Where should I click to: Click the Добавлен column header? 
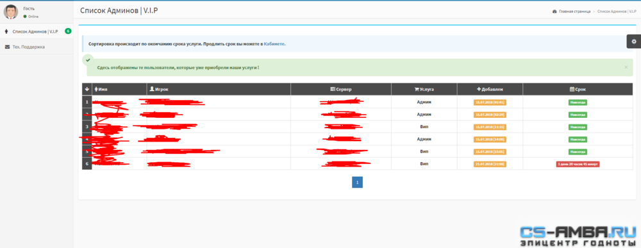490,89
